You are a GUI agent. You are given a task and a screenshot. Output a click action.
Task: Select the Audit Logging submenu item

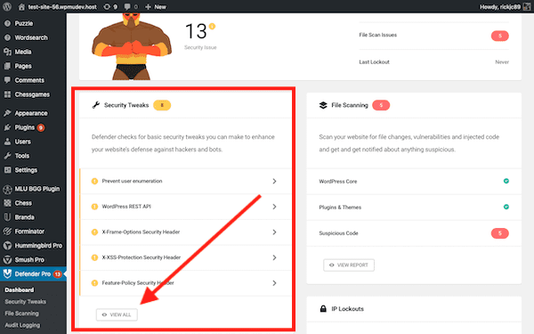[x=22, y=325]
